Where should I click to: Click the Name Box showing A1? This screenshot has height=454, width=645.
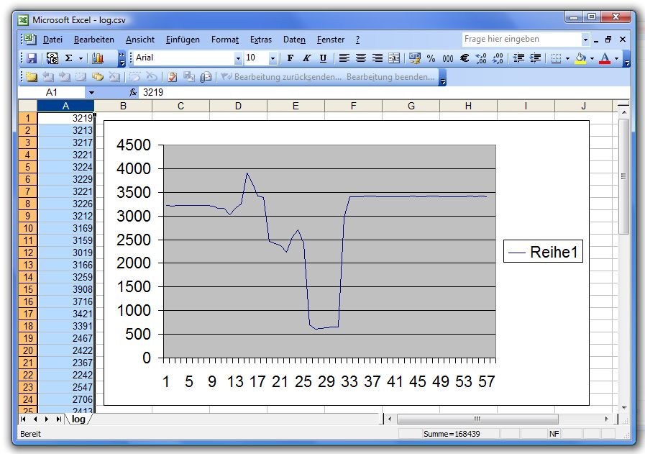52,93
